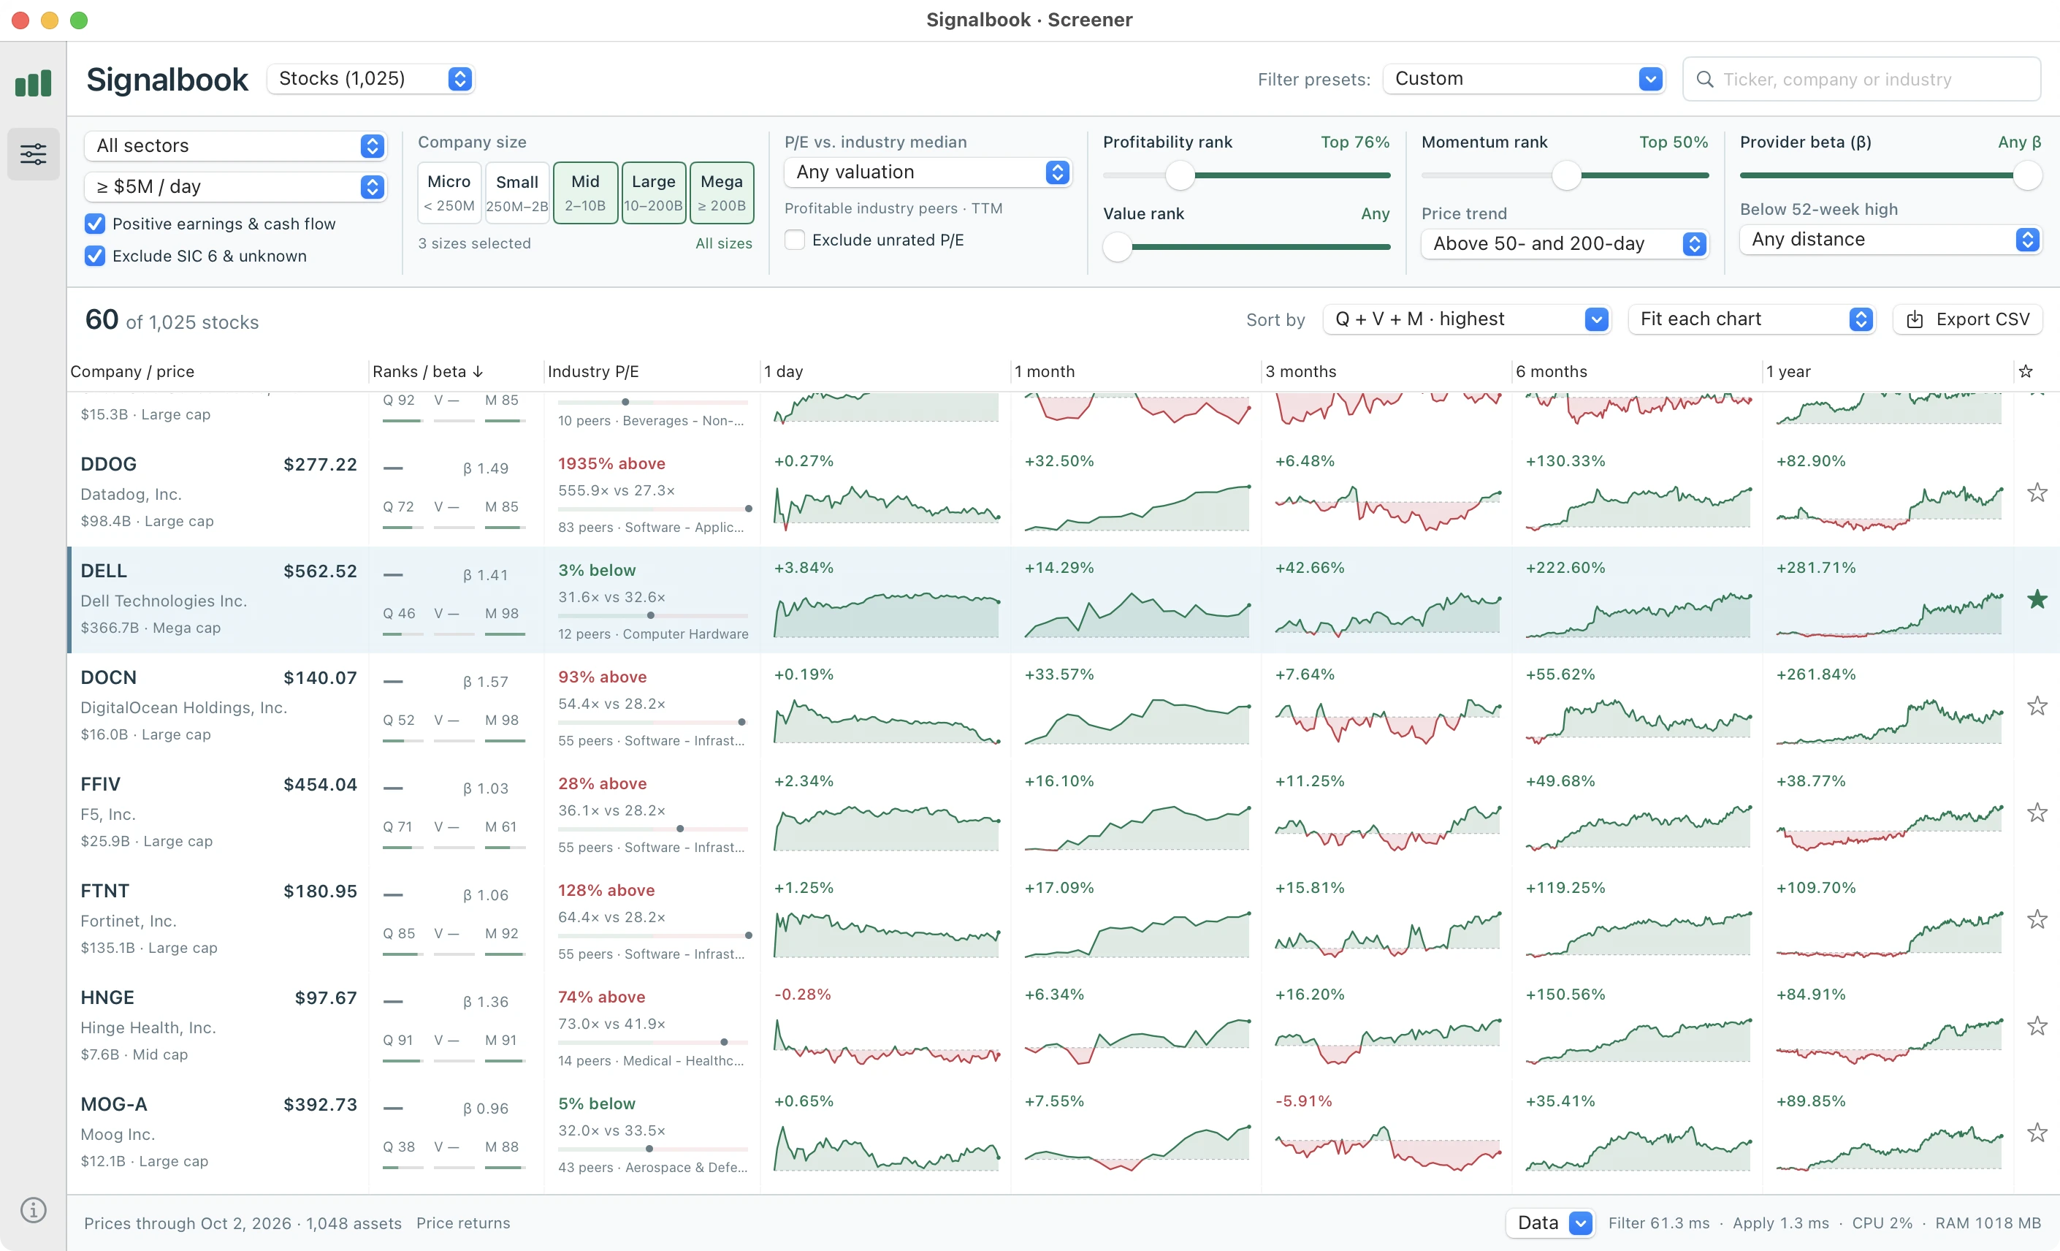Viewport: 2060px width, 1251px height.
Task: Deselect the Mega company size button
Action: point(722,192)
